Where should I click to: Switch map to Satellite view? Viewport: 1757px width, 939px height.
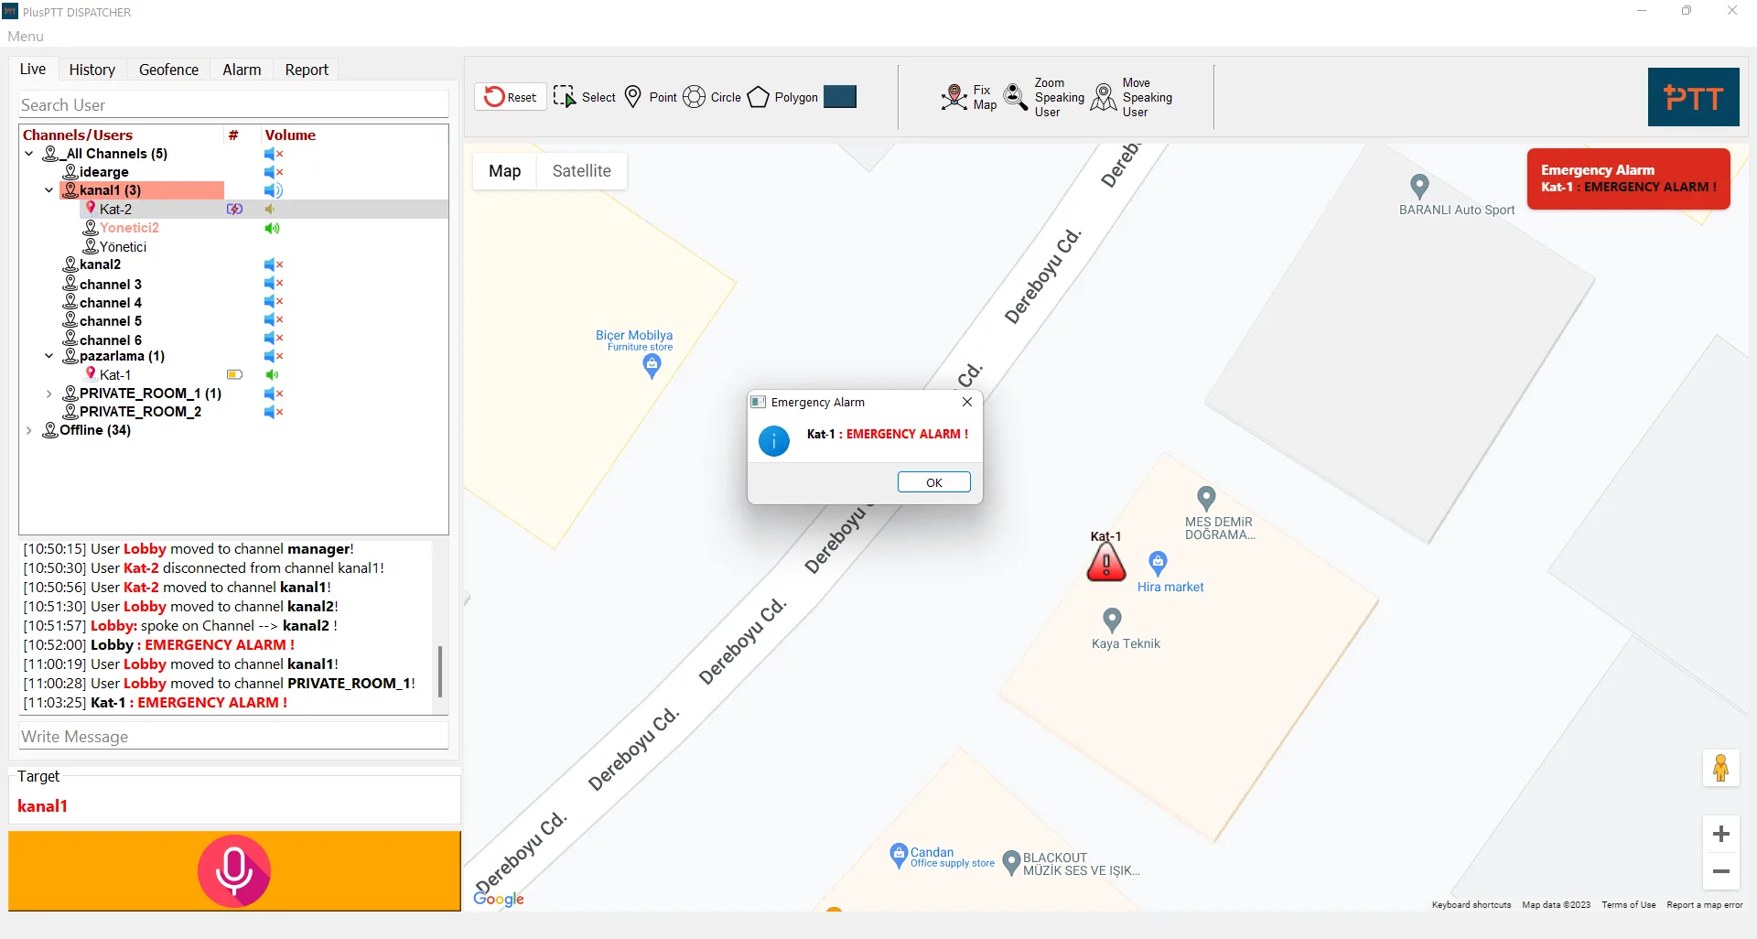point(582,171)
